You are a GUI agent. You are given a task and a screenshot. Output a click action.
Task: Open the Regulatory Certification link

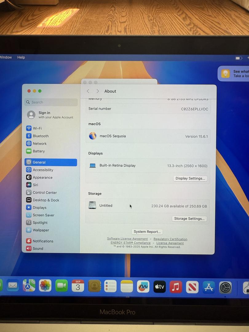tap(170, 239)
